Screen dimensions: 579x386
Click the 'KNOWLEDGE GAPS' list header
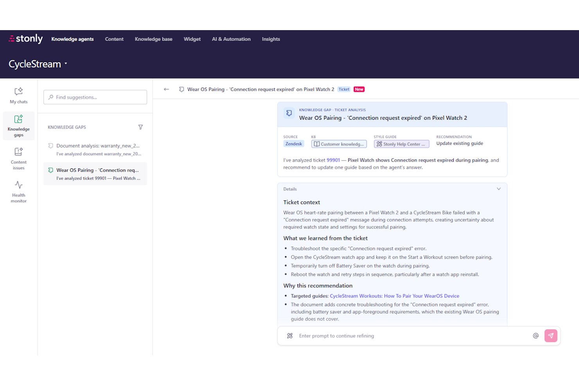click(x=67, y=127)
